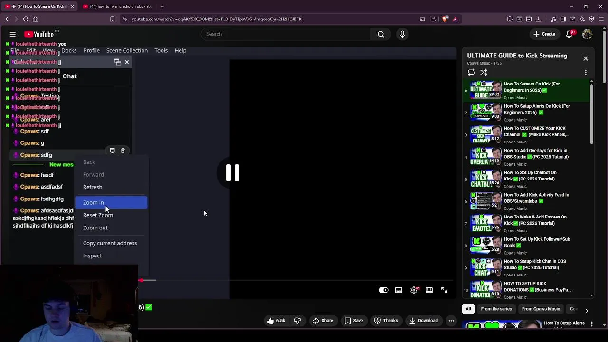Click the browser back arrow
The width and height of the screenshot is (608, 342).
coord(7,19)
